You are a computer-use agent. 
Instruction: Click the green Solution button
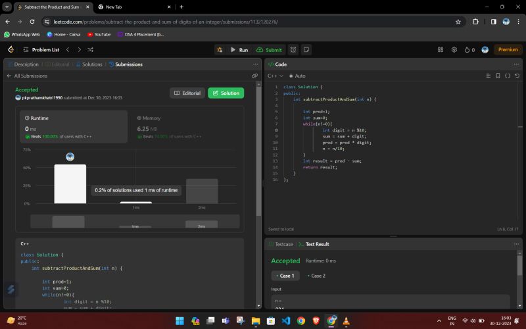pos(226,93)
